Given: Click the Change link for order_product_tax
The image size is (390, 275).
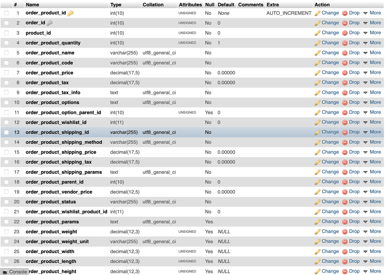Looking at the screenshot, I should (330, 82).
